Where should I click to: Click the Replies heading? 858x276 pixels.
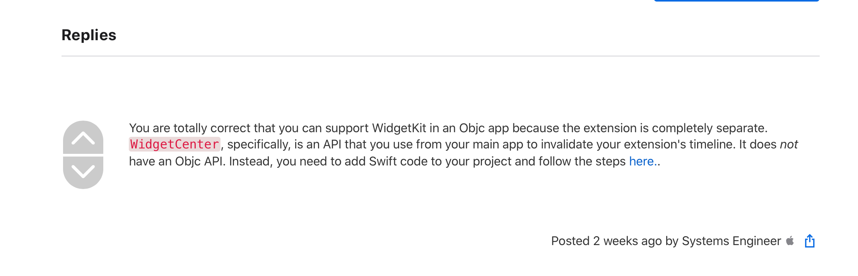(89, 35)
